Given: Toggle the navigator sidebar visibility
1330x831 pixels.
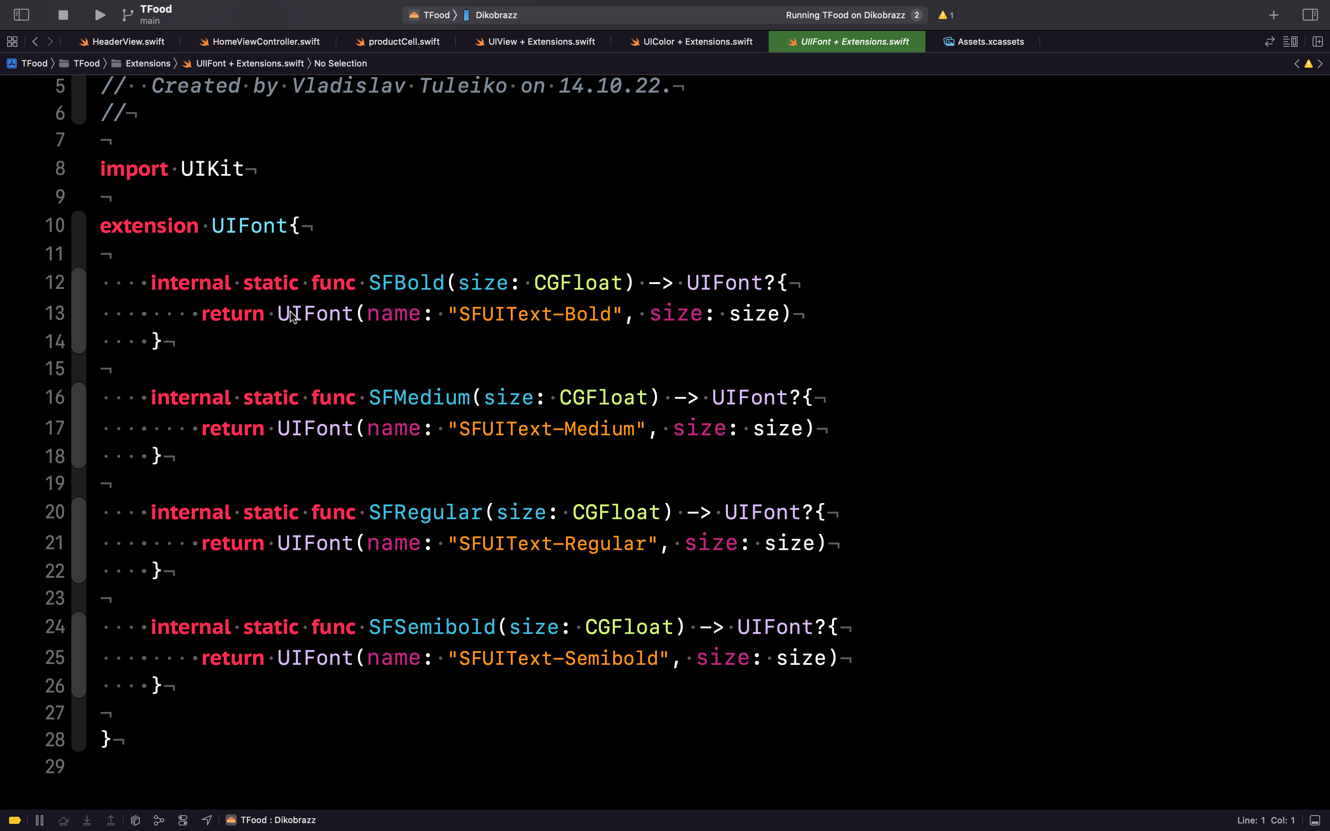Looking at the screenshot, I should click(21, 15).
